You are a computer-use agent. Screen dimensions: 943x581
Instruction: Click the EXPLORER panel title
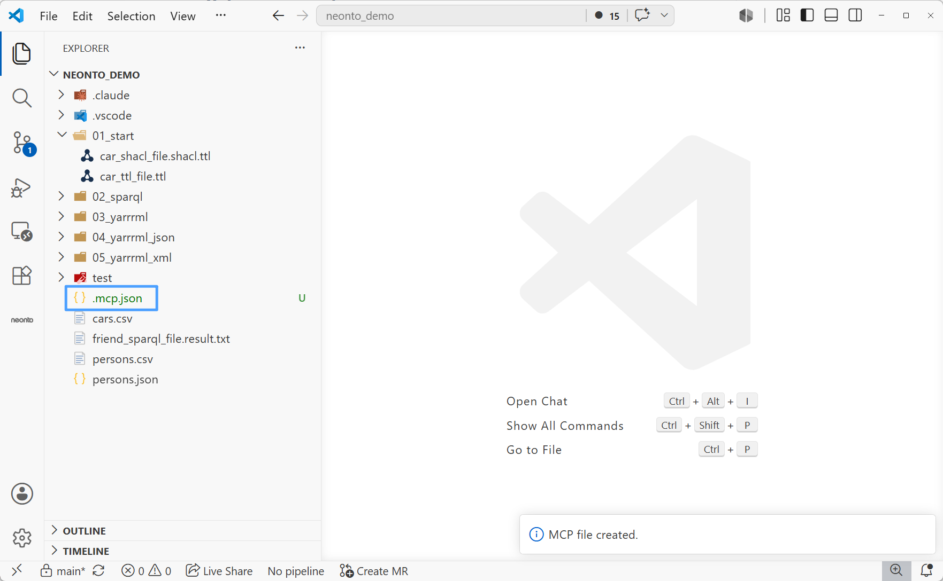click(x=86, y=48)
